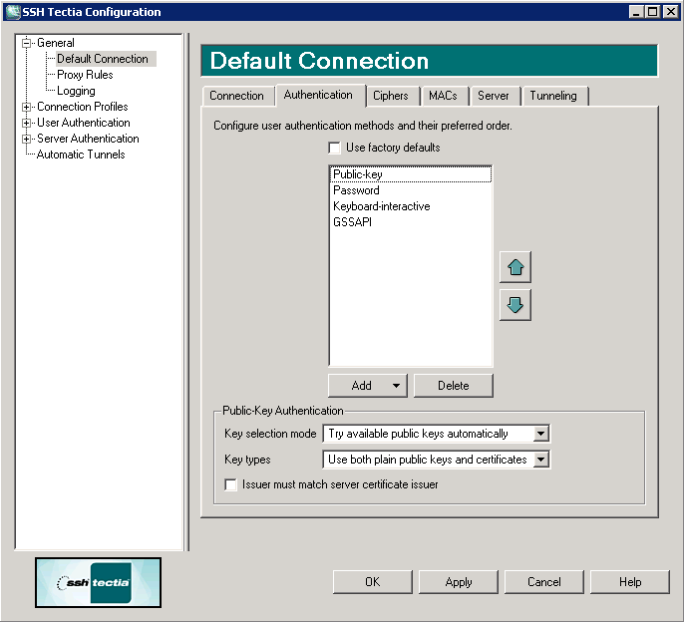Open the Key types dropdown
Screen dimensions: 684x622
tap(540, 460)
